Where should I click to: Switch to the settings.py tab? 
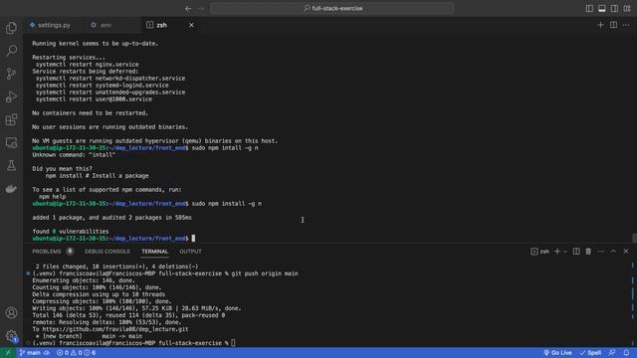50,25
